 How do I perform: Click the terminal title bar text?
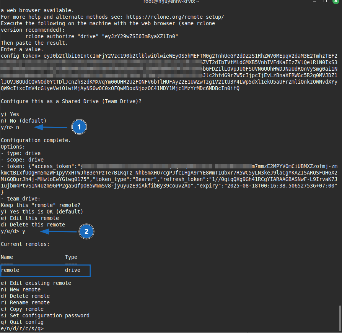171,3
